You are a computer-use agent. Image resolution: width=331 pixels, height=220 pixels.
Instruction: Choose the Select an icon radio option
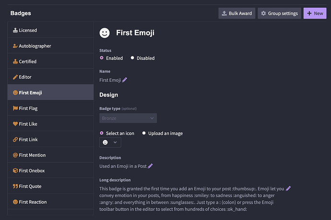coord(102,133)
